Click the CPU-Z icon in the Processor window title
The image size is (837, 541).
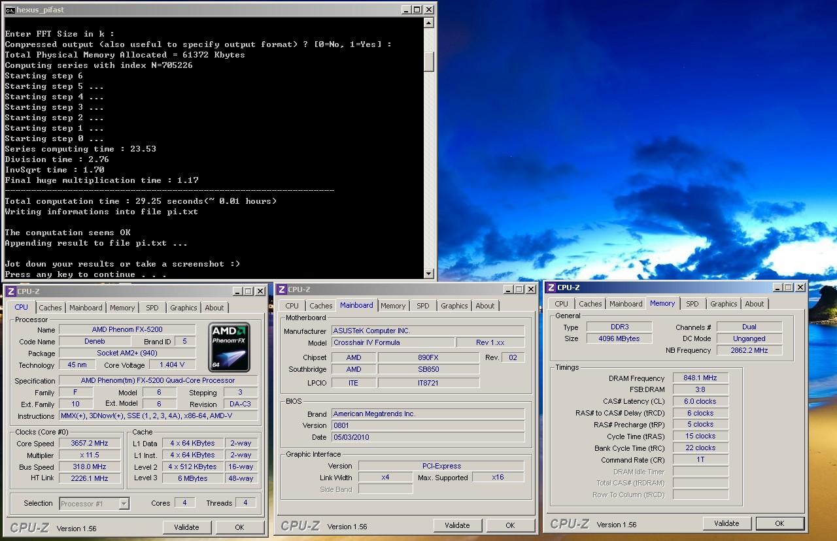[10, 291]
